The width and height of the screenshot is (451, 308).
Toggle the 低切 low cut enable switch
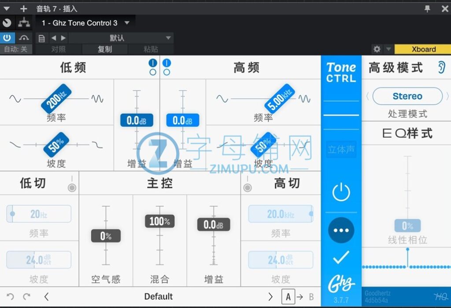72,188
